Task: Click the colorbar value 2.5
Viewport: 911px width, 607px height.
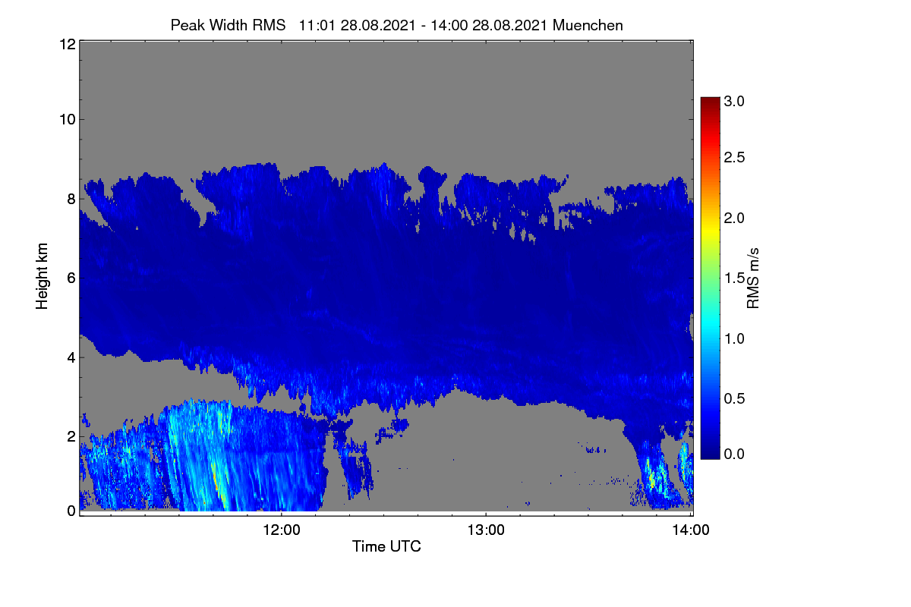Action: click(734, 158)
